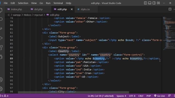Switch to the style.css tab

click(85, 9)
